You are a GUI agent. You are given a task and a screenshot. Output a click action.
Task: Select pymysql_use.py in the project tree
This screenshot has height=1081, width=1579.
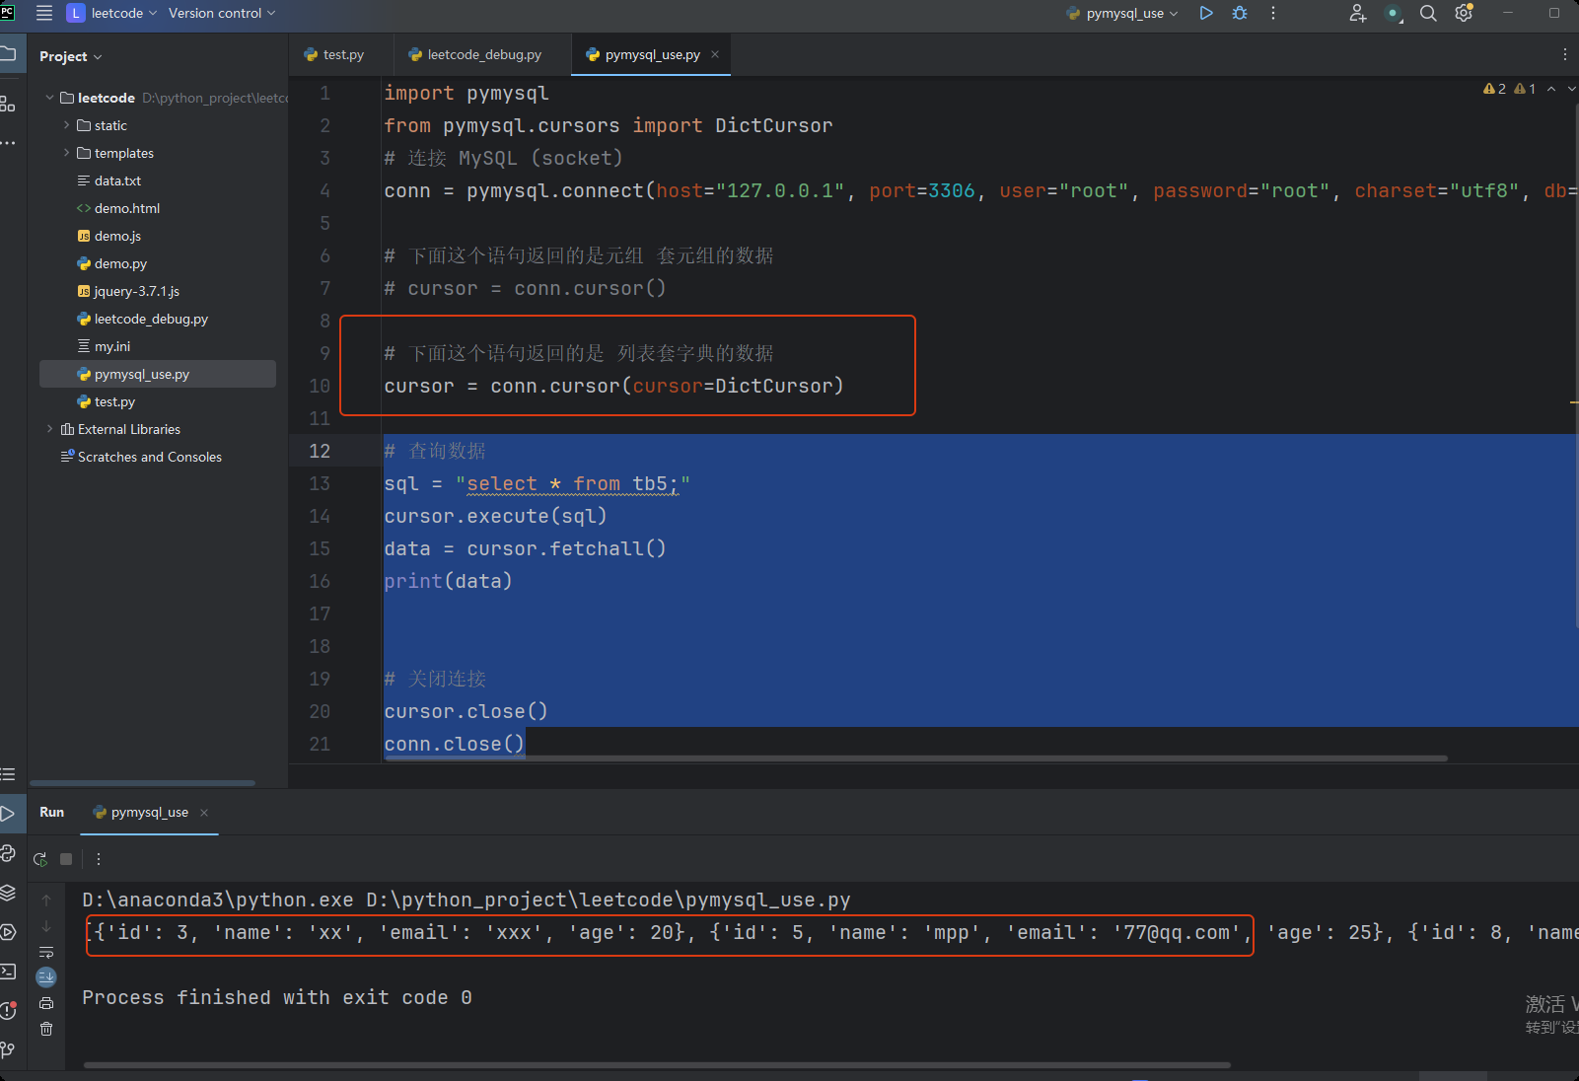coord(158,374)
